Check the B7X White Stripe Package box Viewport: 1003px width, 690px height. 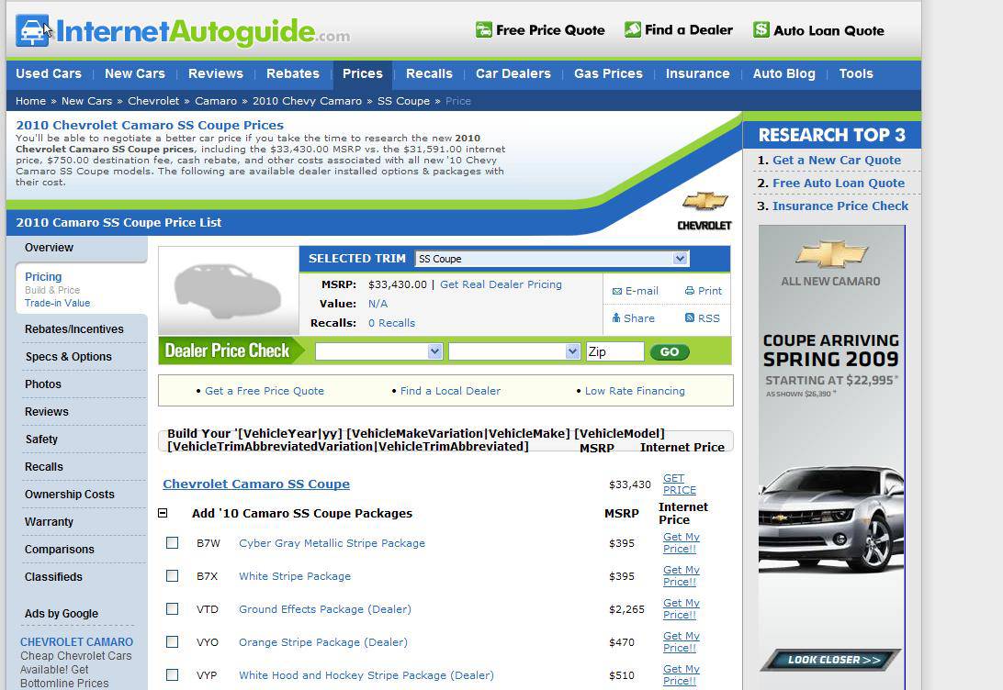point(172,575)
